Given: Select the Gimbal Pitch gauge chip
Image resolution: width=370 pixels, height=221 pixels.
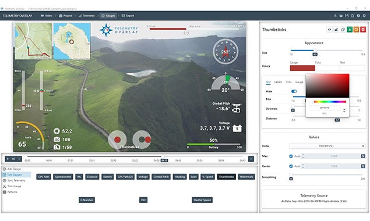Looking at the screenshot, I should [161, 177].
